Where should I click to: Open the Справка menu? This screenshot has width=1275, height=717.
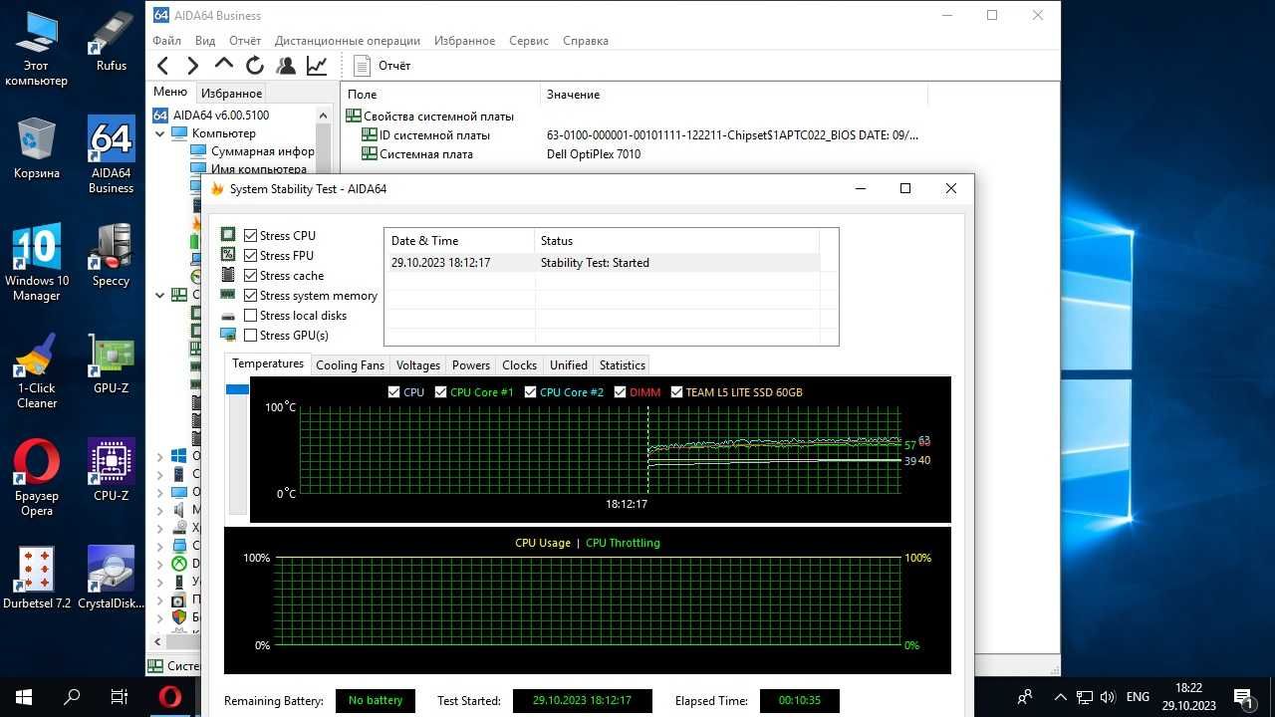(586, 41)
